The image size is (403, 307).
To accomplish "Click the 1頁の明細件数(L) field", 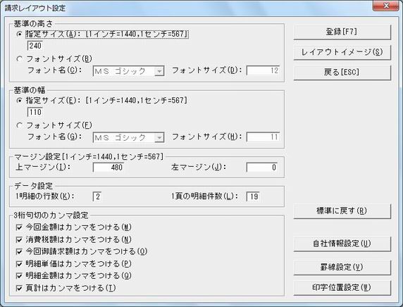I will [x=253, y=196].
